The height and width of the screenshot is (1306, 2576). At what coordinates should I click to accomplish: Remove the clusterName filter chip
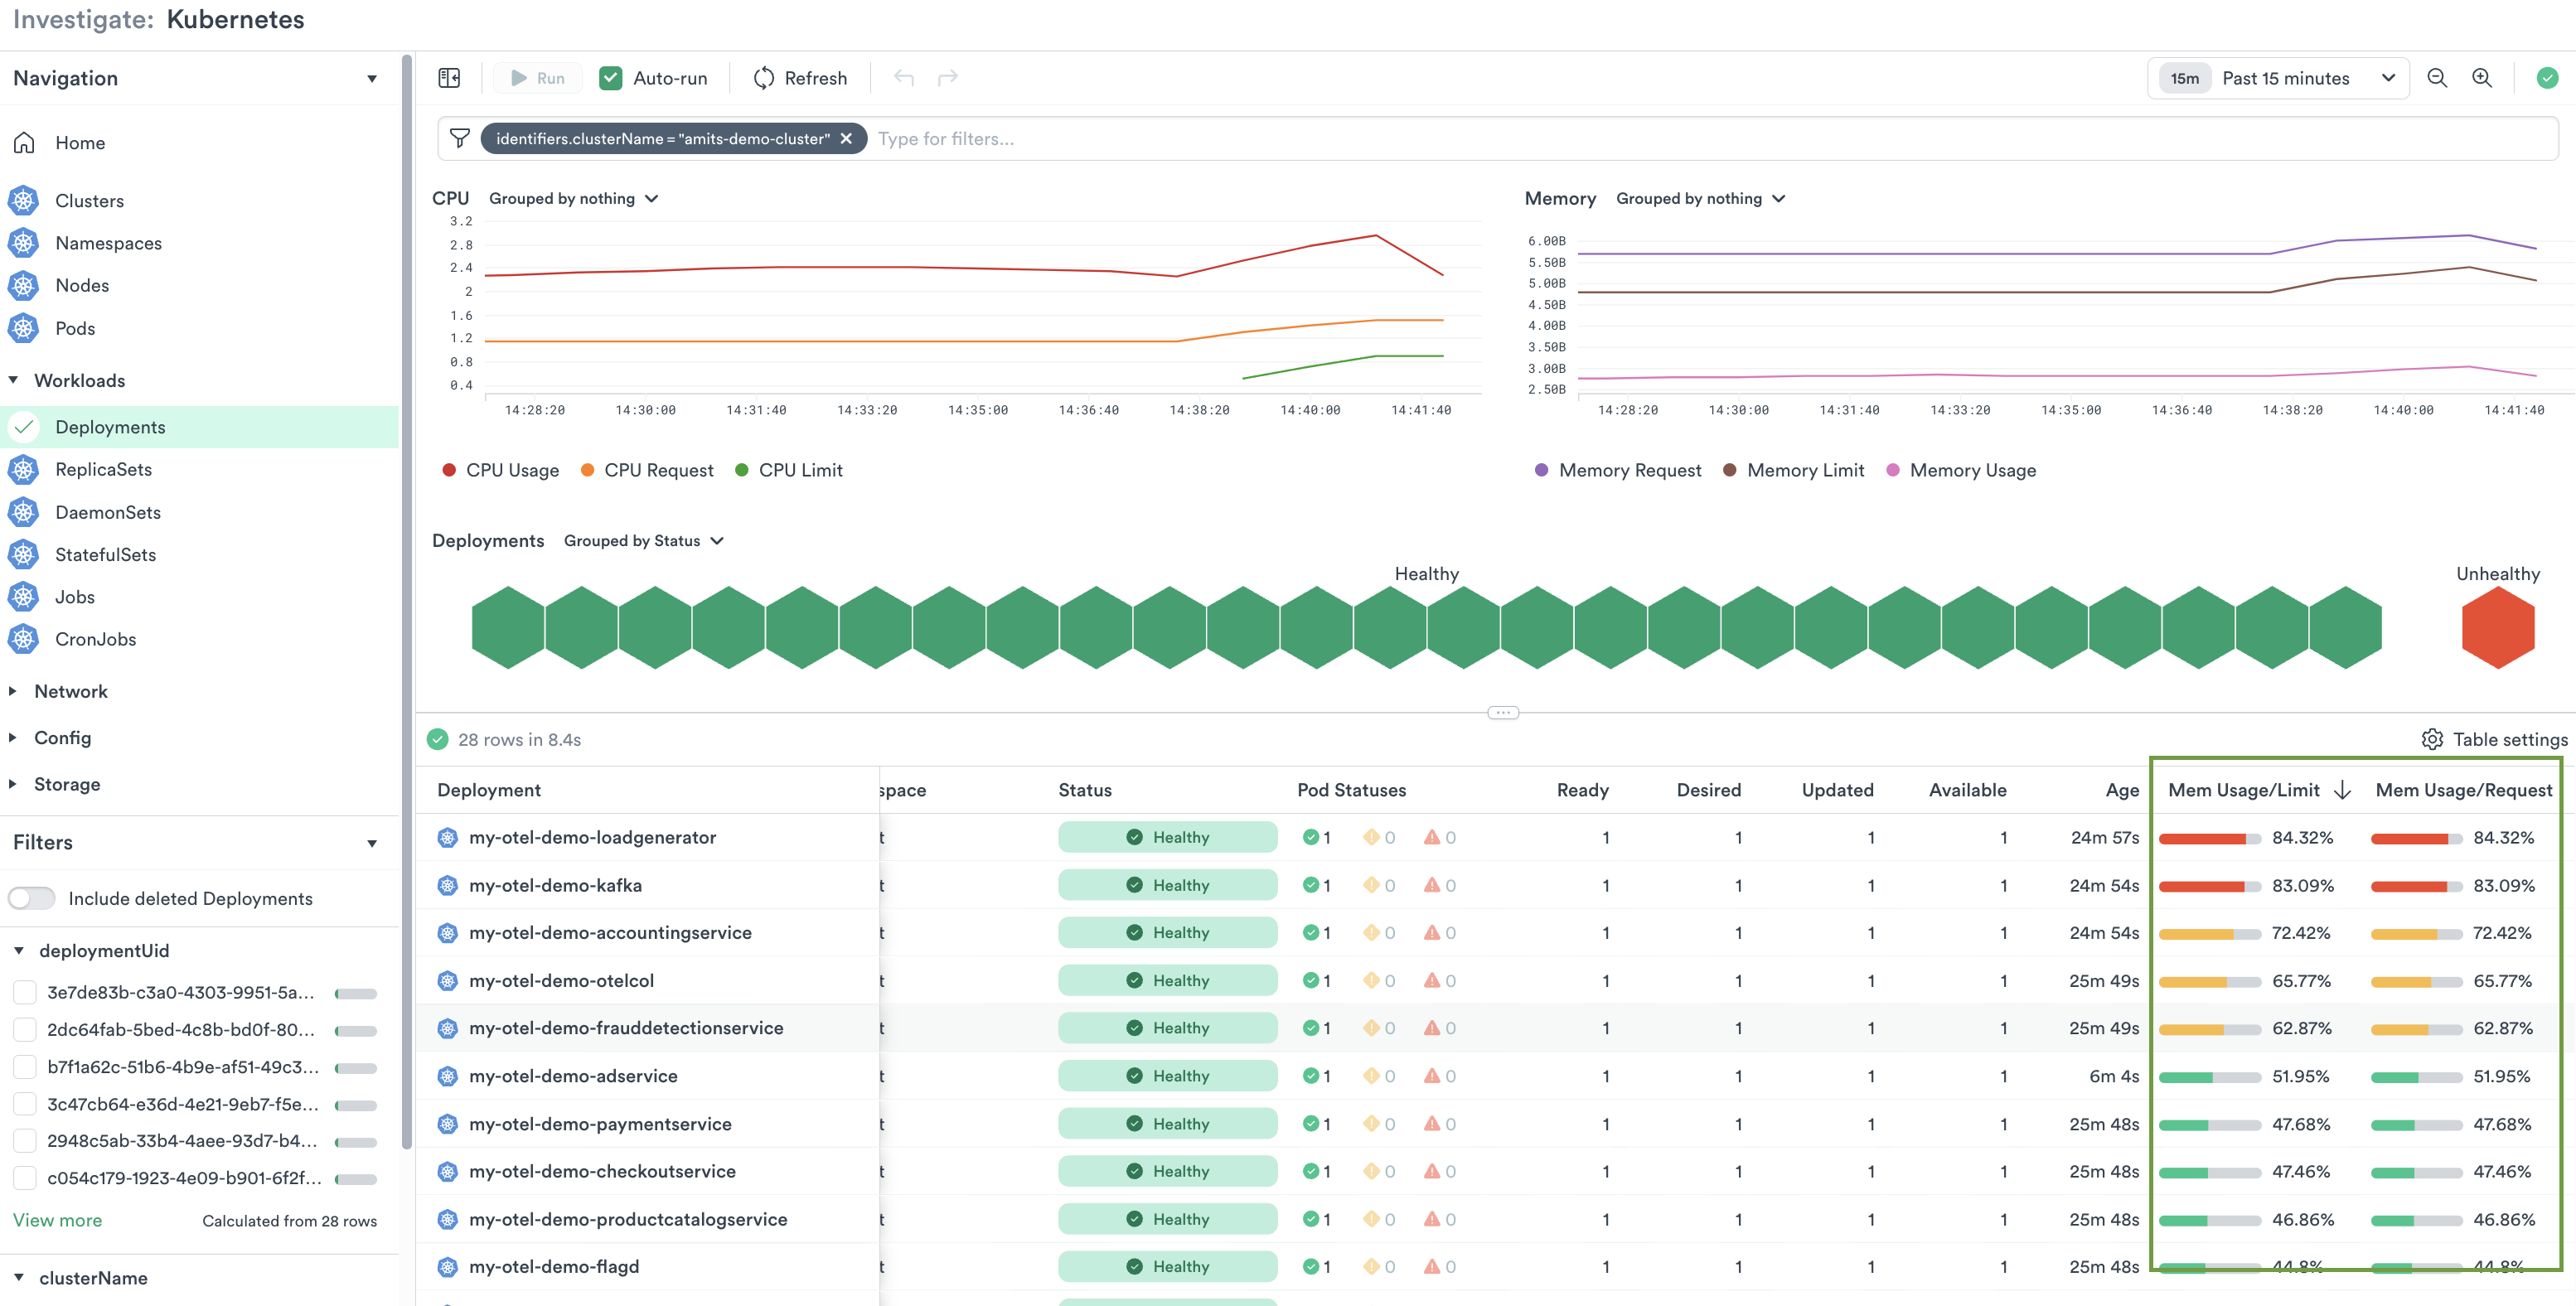(x=846, y=138)
